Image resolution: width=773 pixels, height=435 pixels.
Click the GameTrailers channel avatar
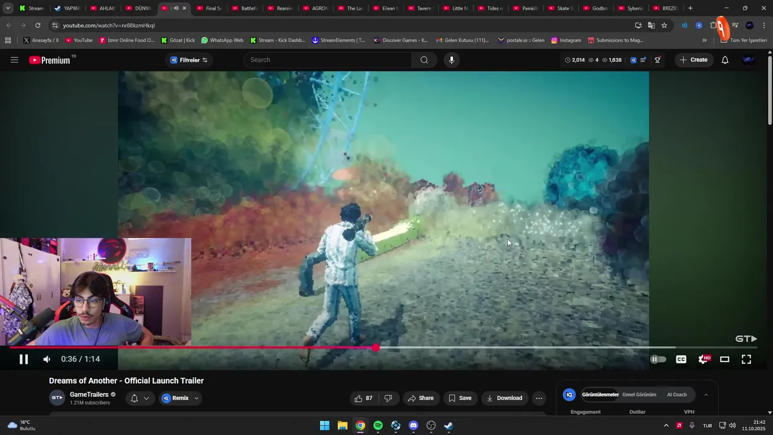coord(57,398)
